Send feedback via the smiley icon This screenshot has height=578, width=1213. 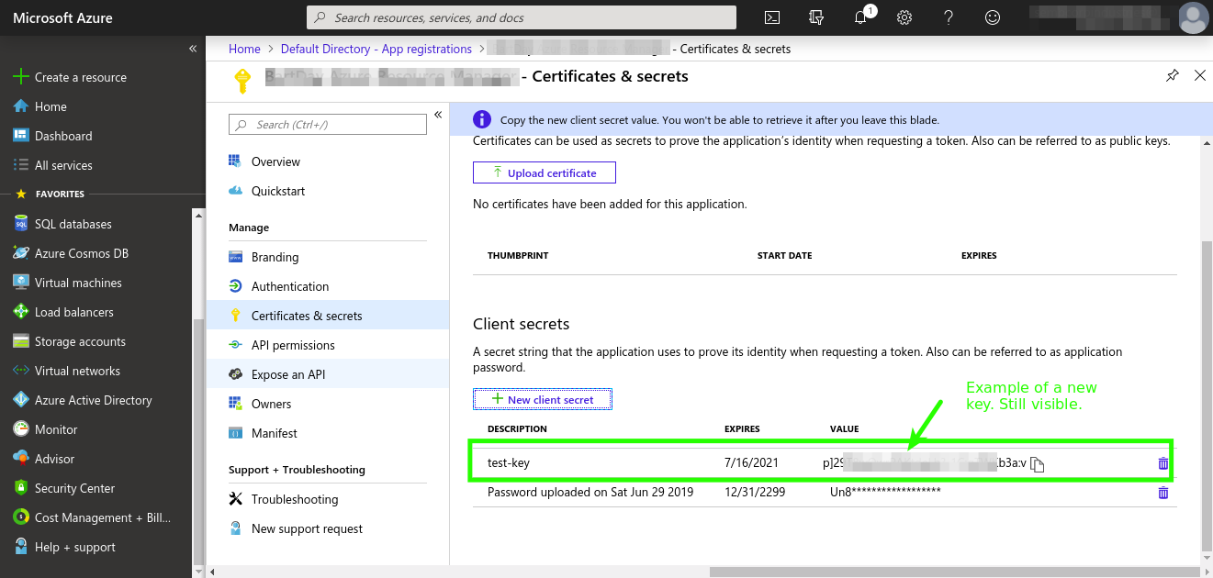[993, 17]
